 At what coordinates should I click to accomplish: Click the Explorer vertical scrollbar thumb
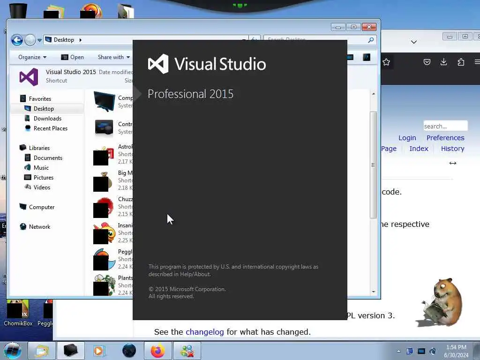(x=373, y=165)
